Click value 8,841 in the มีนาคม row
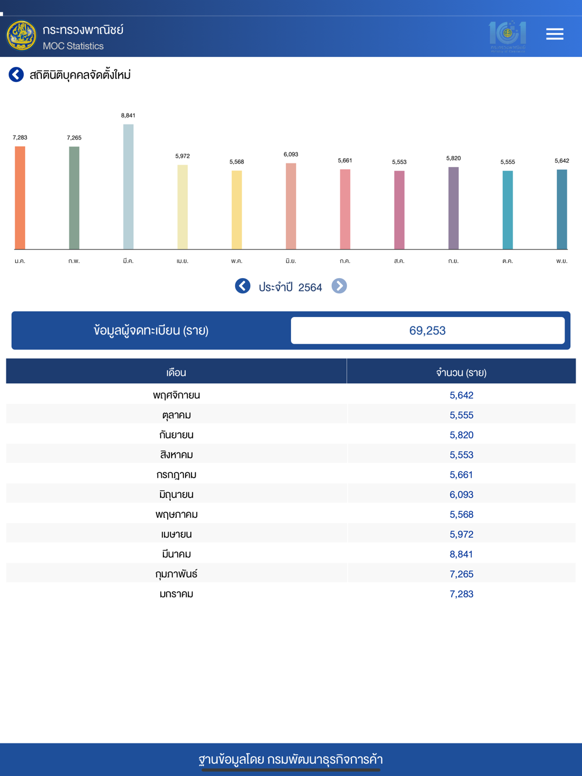582x776 pixels. coord(462,554)
